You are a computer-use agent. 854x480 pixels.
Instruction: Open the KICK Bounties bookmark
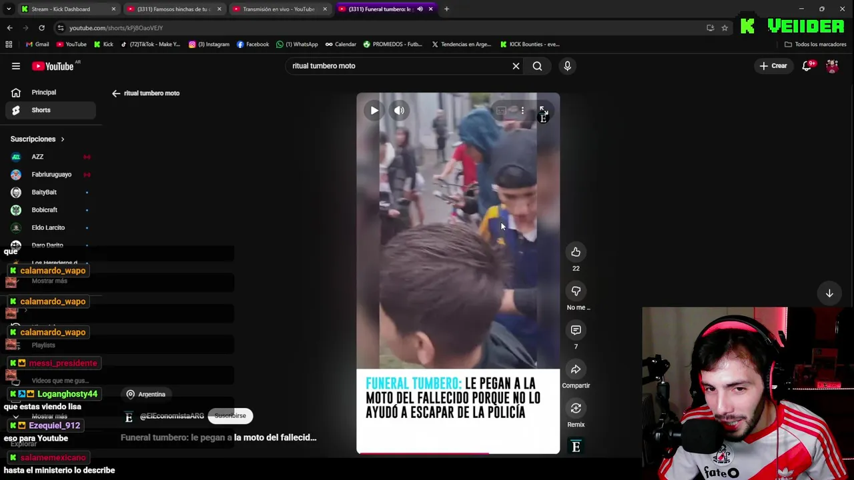[529, 45]
